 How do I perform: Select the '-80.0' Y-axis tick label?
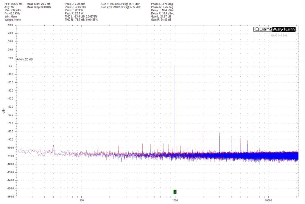[10, 131]
